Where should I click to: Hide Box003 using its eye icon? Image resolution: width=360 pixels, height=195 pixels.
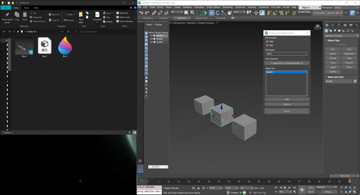(151, 42)
